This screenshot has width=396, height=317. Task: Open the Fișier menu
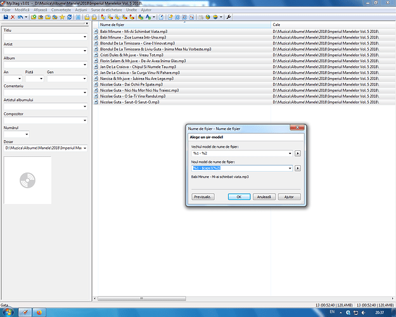(x=6, y=10)
